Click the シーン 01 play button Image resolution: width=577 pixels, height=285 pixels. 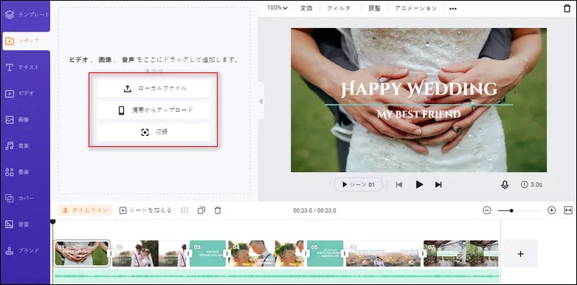[x=359, y=185]
